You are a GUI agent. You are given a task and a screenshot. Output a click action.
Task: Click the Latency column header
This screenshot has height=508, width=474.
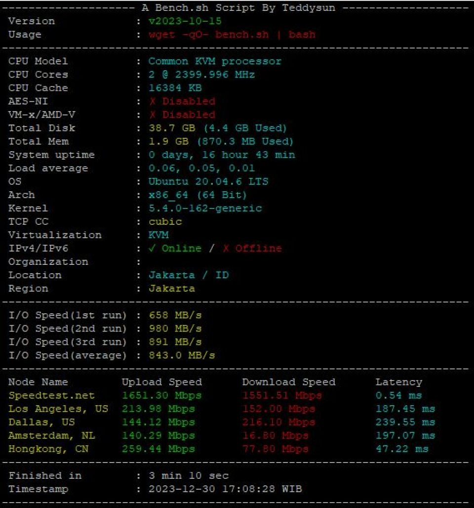coord(399,382)
